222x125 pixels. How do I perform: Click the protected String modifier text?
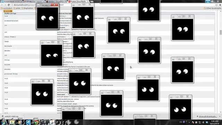(11, 74)
